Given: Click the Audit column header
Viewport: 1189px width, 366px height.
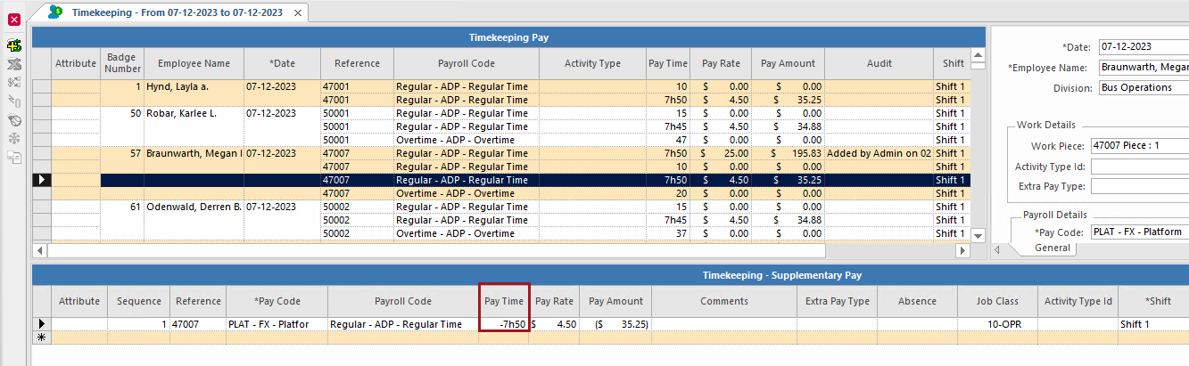Looking at the screenshot, I should (x=879, y=63).
